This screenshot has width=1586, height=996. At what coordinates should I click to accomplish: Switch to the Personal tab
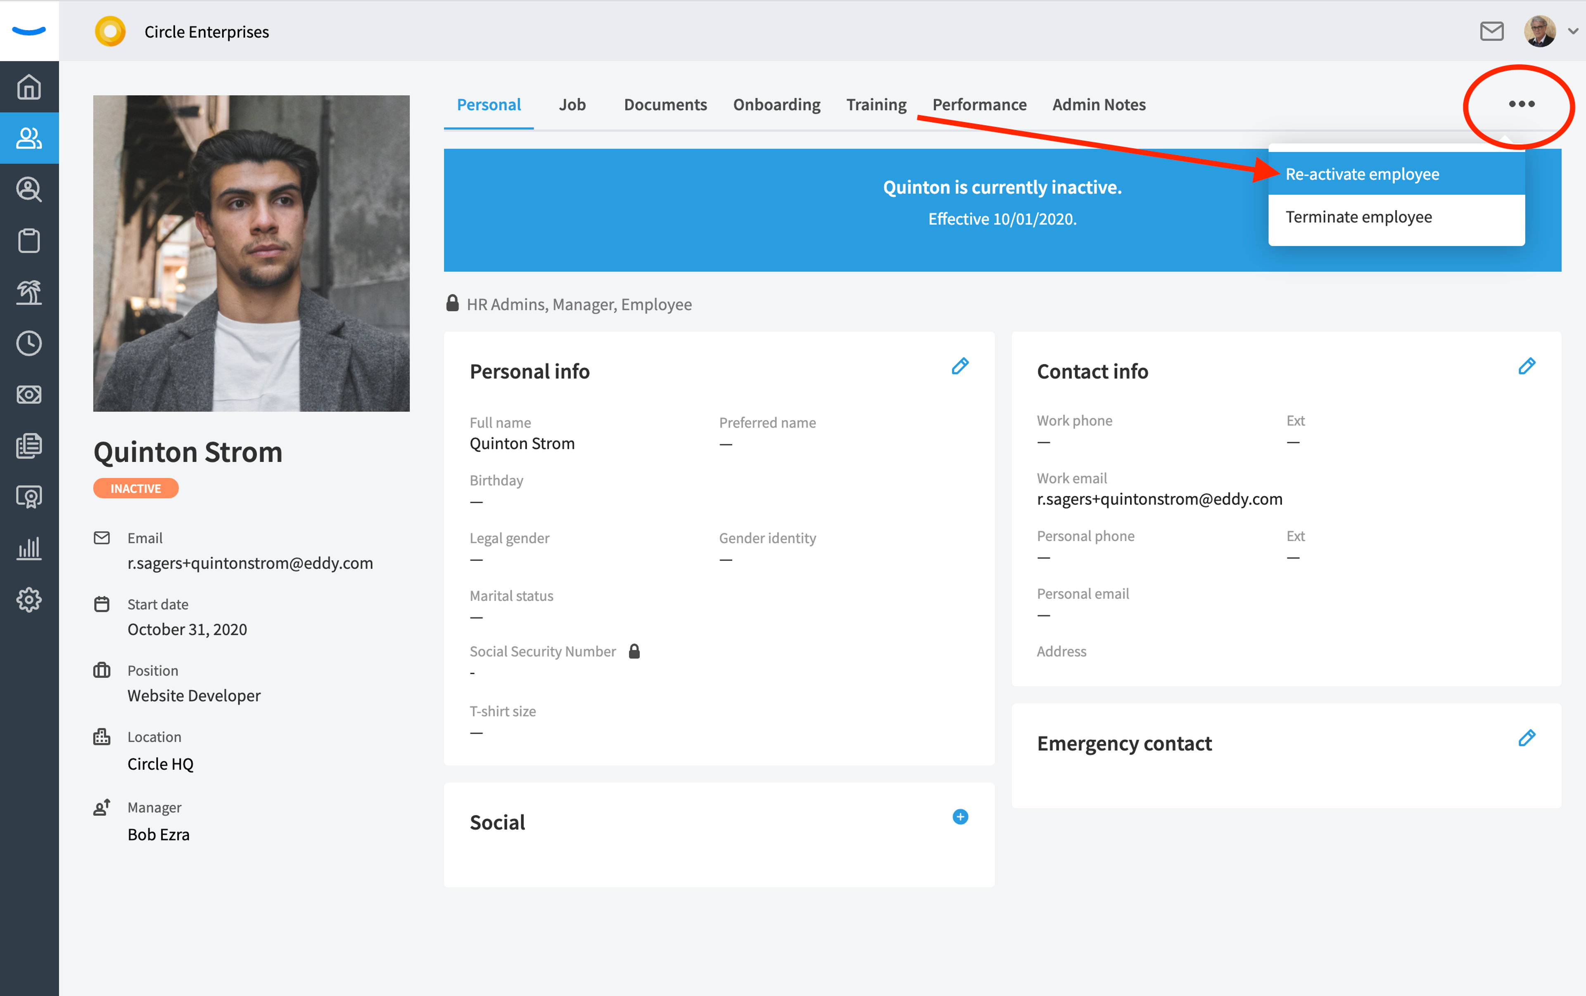tap(489, 105)
